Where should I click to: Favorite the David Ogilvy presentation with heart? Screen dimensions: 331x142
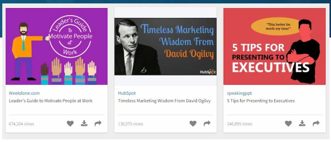point(193,124)
